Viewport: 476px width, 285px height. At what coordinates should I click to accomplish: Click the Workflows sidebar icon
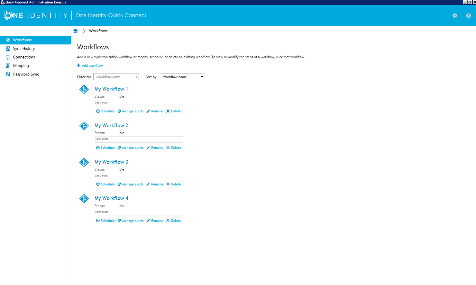(x=8, y=40)
